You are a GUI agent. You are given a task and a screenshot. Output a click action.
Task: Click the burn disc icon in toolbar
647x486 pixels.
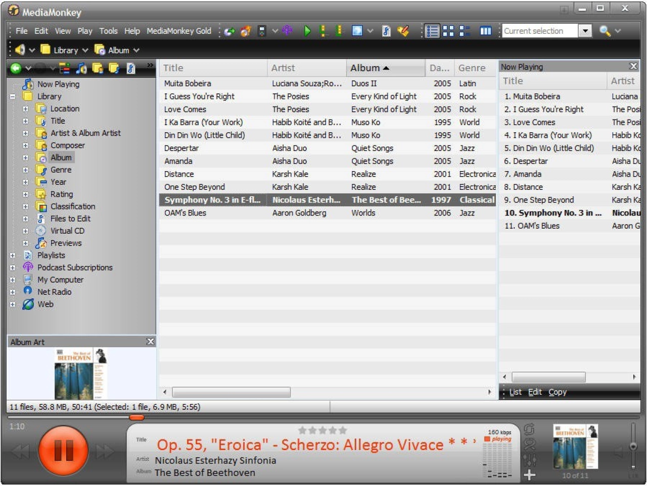pyautogui.click(x=246, y=31)
